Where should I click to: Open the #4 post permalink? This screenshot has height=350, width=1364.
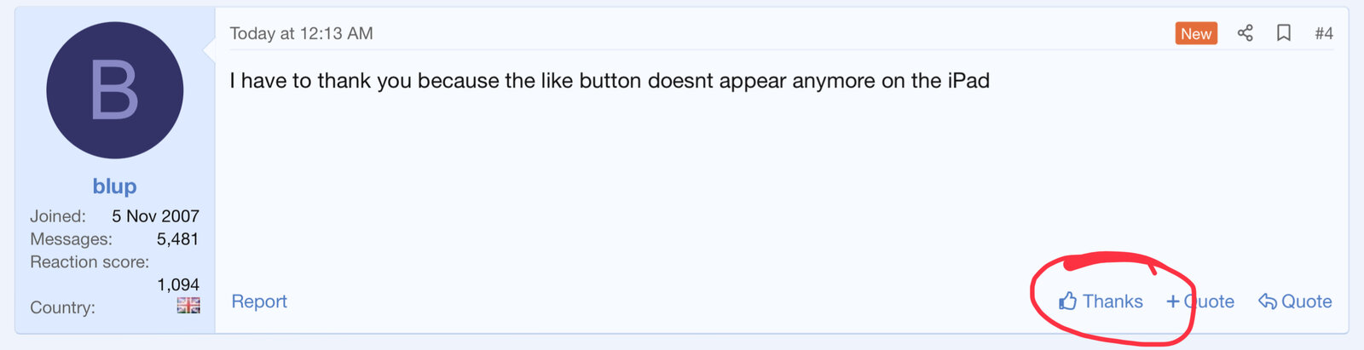pyautogui.click(x=1323, y=33)
